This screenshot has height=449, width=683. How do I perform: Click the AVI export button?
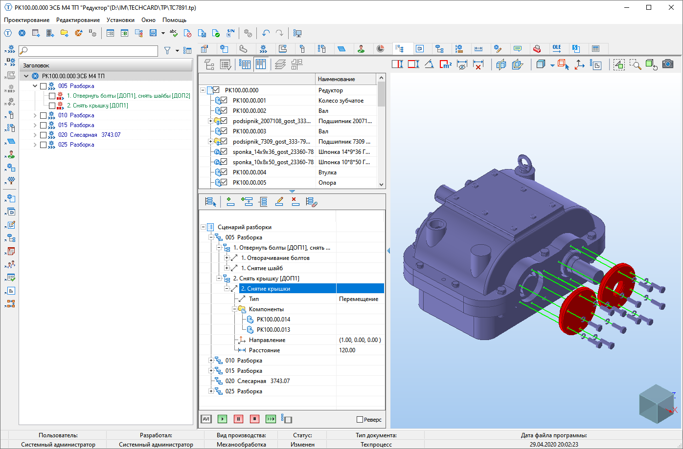[x=206, y=419]
